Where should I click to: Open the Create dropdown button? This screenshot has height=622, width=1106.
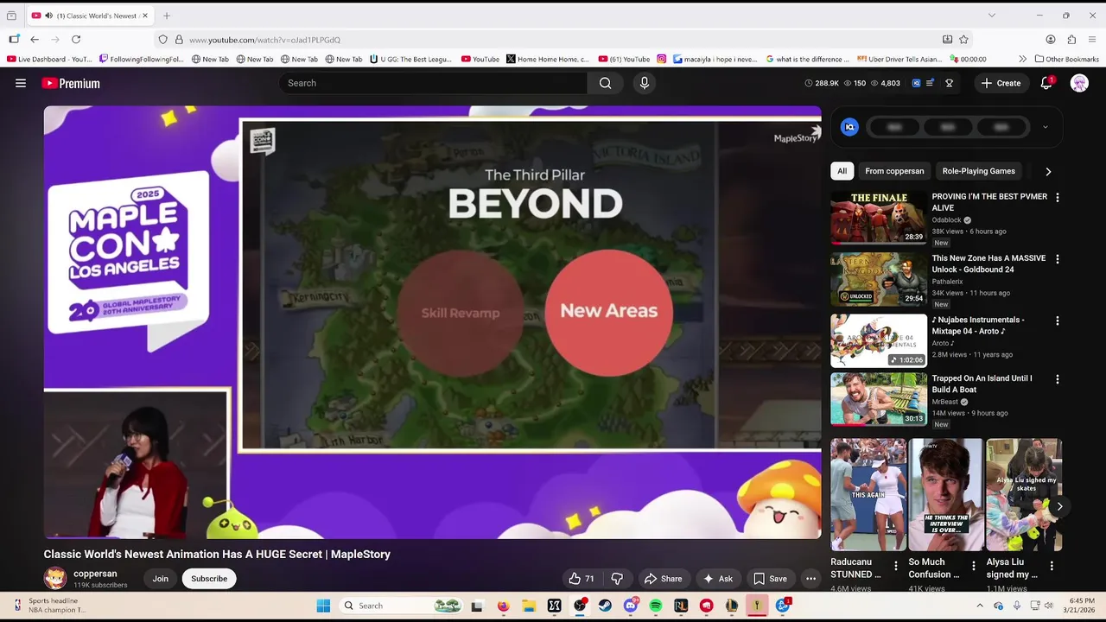[1001, 83]
